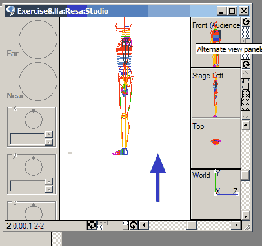Click the clockwise rotate icon above the zoom scrollbar
Viewport: 262px width, 246px height.
tap(246, 64)
